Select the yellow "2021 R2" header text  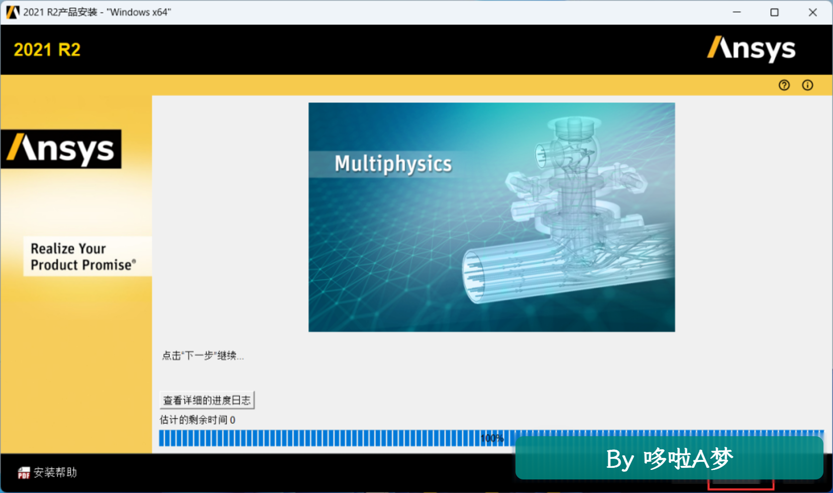point(47,50)
